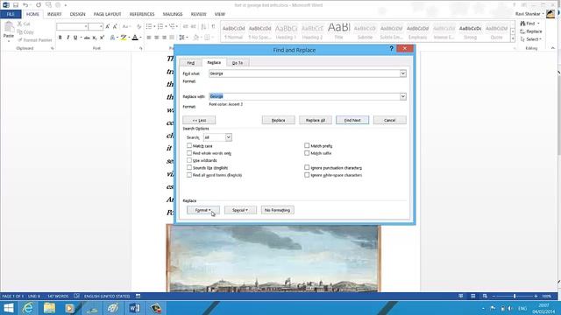Expand the Find what dropdown arrow
Viewport: 561px width, 315px height.
(403, 73)
